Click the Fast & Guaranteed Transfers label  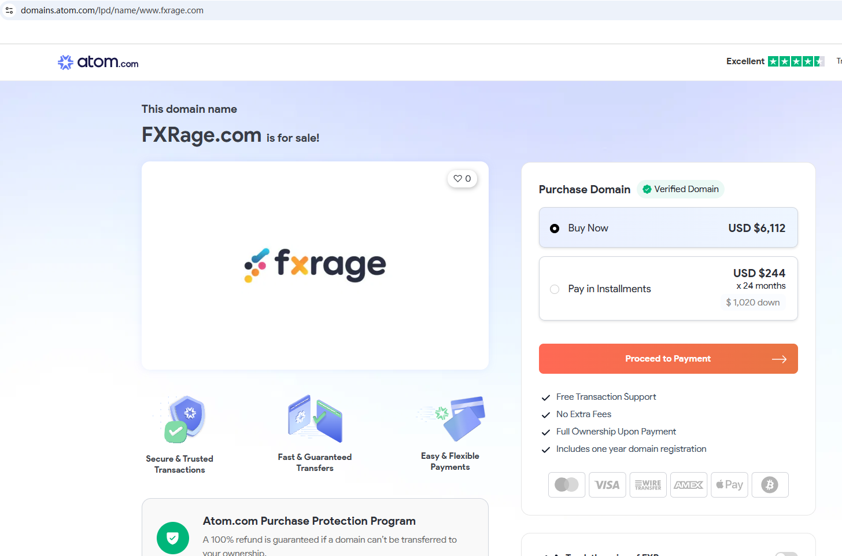coord(315,462)
